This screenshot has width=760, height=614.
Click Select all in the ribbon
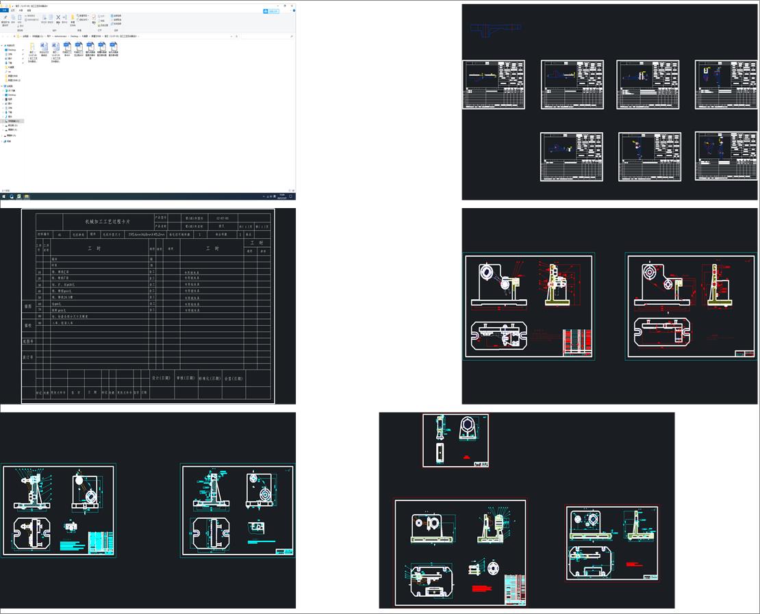(x=116, y=16)
